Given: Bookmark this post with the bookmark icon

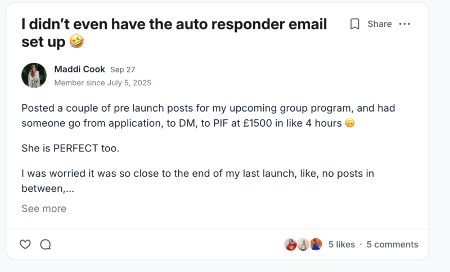Looking at the screenshot, I should click(x=354, y=24).
